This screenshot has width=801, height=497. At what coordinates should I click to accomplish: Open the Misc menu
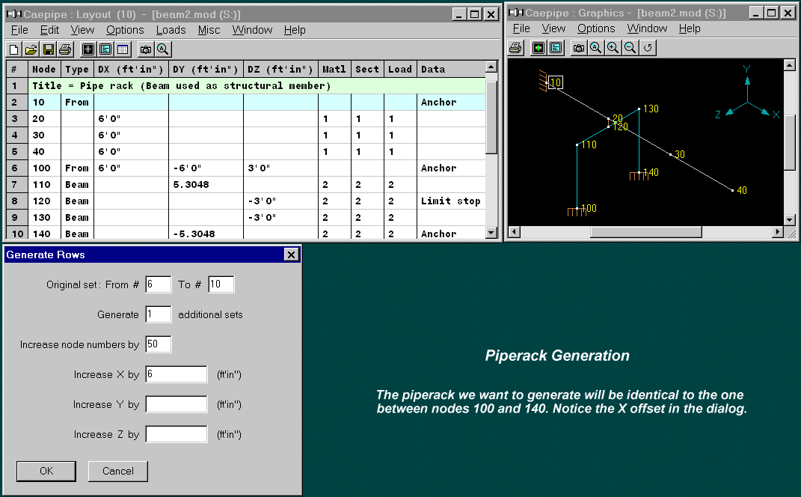tap(209, 30)
